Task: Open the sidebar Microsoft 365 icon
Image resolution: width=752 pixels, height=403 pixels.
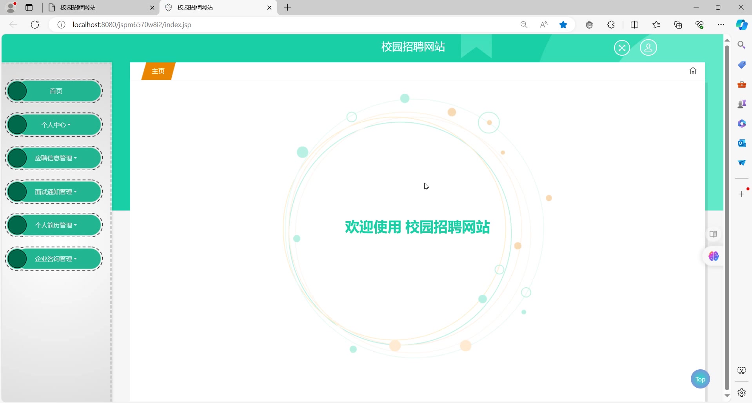Action: pos(741,123)
